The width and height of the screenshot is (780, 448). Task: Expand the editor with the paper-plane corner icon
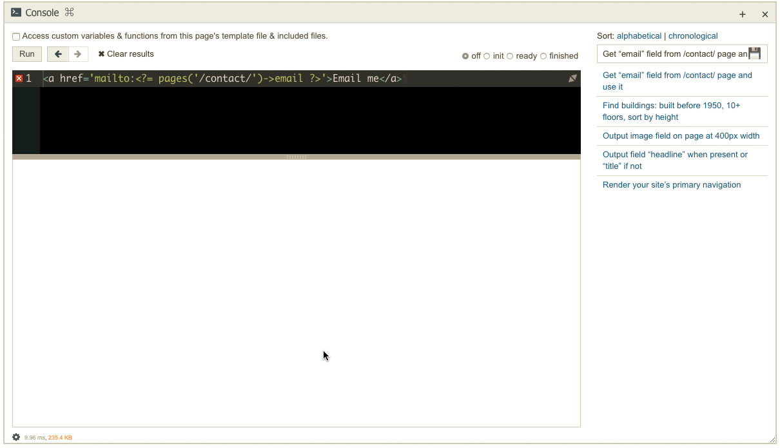click(572, 77)
